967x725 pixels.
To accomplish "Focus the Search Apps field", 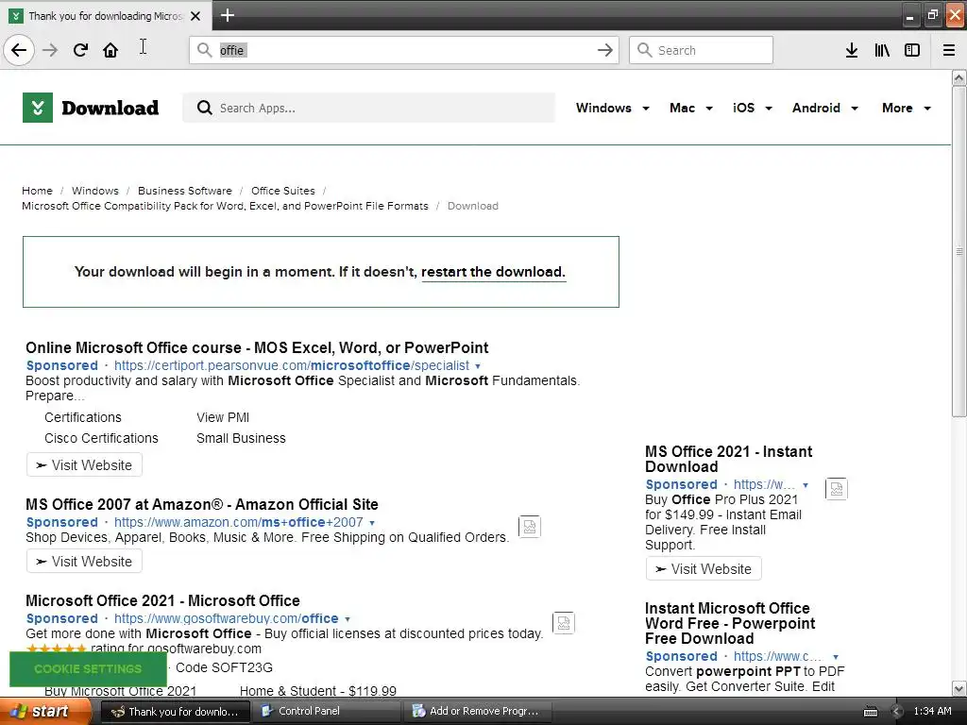I will point(369,108).
